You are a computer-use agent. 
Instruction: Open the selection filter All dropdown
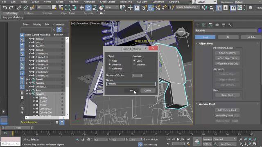pos(43,7)
